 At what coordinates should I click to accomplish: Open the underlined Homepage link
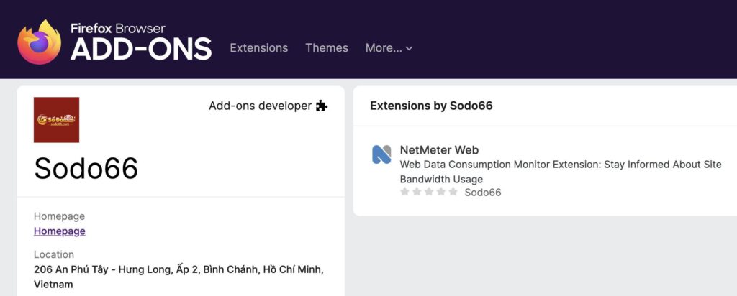59,231
